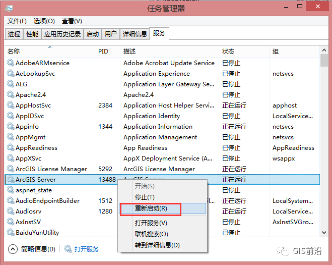
Task: Sort services by the PID column header
Action: (x=108, y=51)
